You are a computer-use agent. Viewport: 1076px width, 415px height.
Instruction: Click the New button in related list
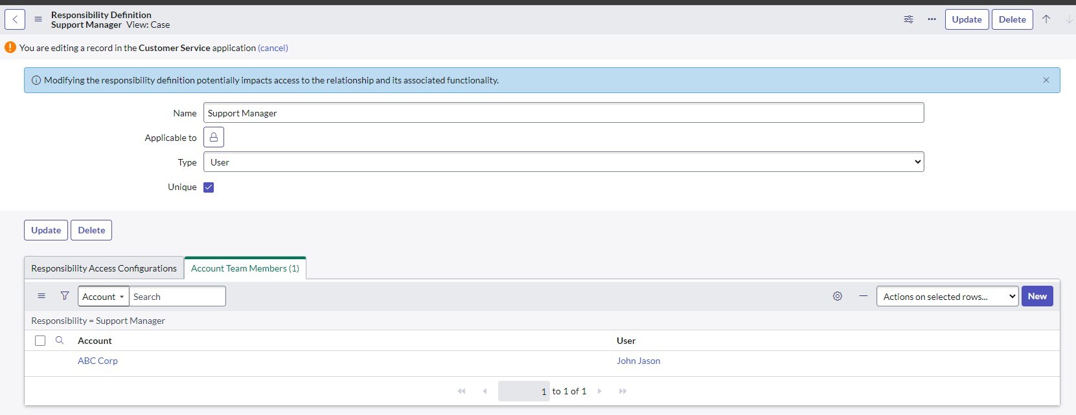click(x=1036, y=296)
